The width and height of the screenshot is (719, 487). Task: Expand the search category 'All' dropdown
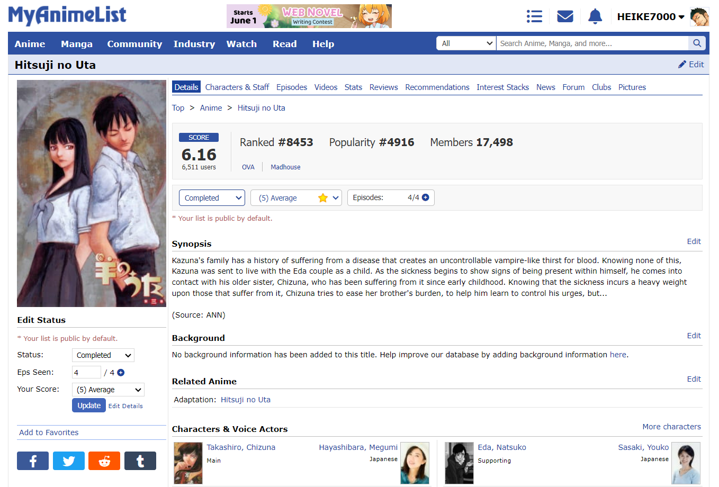466,43
